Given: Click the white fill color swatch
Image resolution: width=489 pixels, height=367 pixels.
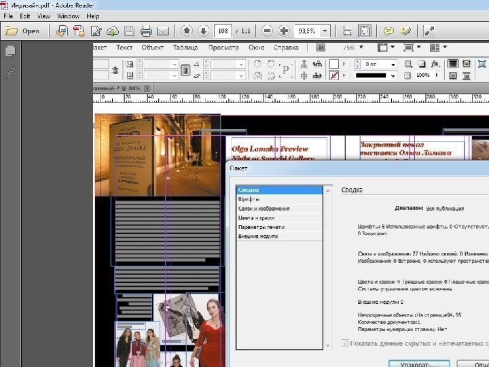Looking at the screenshot, I should (x=334, y=63).
